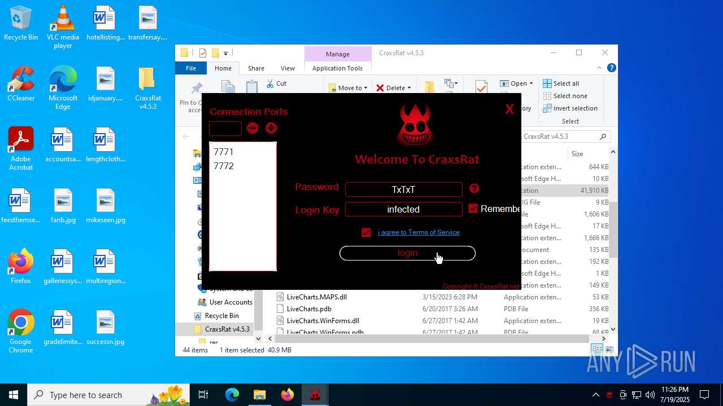Switch to Share ribbon tab

coord(256,68)
